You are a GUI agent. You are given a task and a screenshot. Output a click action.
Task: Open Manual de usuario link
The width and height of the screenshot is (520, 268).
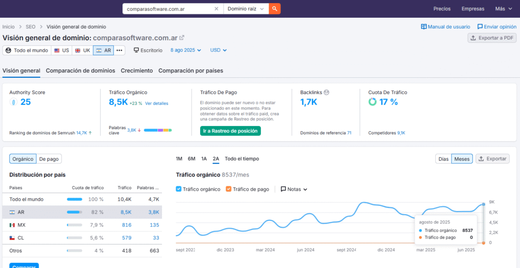click(x=445, y=27)
